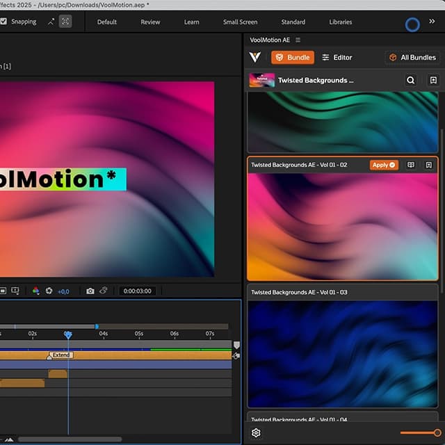The width and height of the screenshot is (445, 445).
Task: Click the blue circle status icon
Action: tap(412, 25)
